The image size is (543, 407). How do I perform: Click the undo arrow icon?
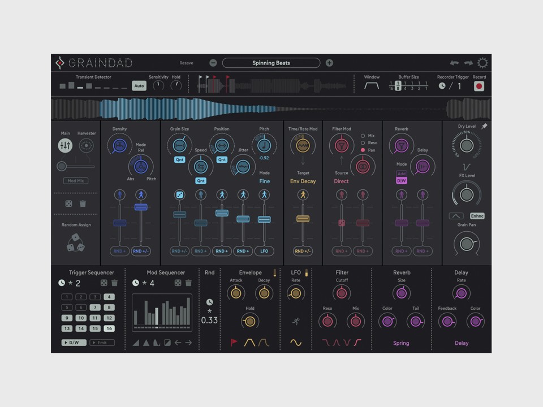click(454, 63)
